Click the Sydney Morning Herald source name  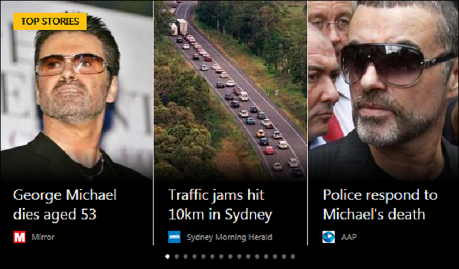click(229, 237)
